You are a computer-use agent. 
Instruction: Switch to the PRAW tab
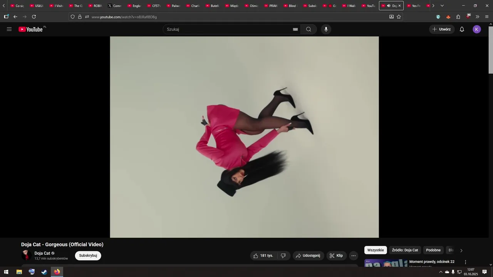(270, 6)
